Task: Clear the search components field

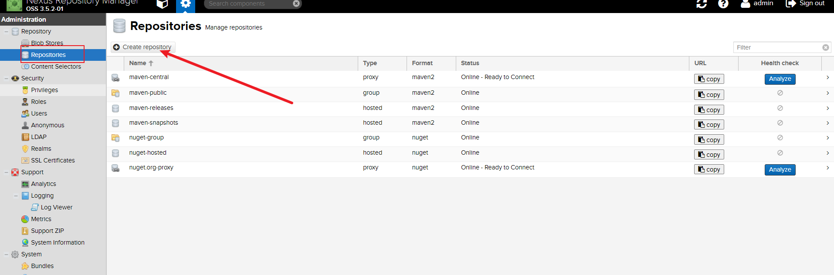Action: pos(296,3)
